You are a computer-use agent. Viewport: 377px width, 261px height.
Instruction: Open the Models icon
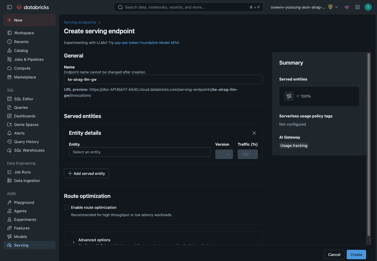click(x=9, y=237)
